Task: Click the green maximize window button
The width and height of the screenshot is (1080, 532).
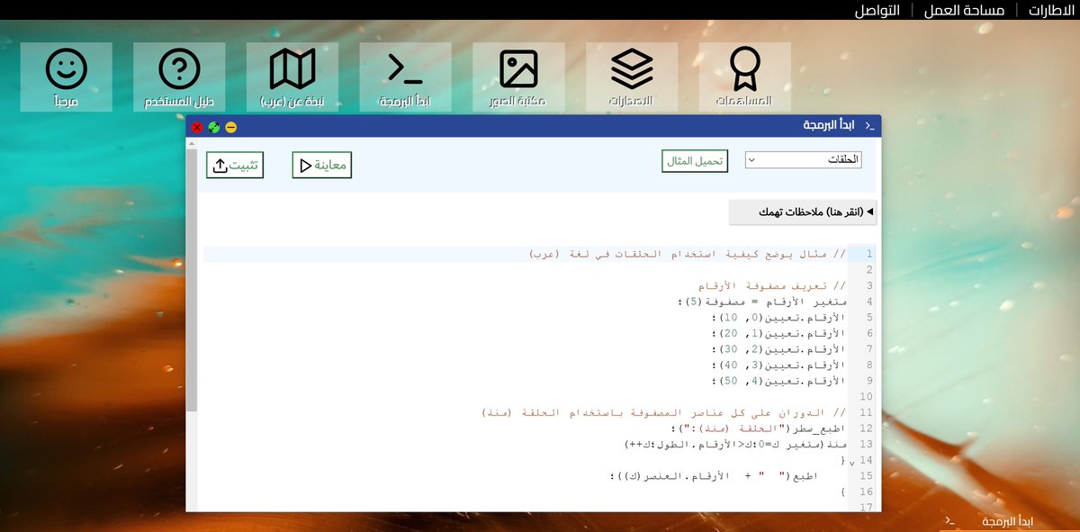Action: coord(214,127)
